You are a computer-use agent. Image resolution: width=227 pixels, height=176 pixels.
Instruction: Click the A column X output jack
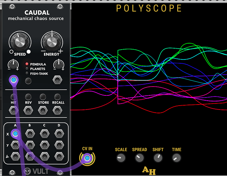pyautogui.click(x=15, y=134)
